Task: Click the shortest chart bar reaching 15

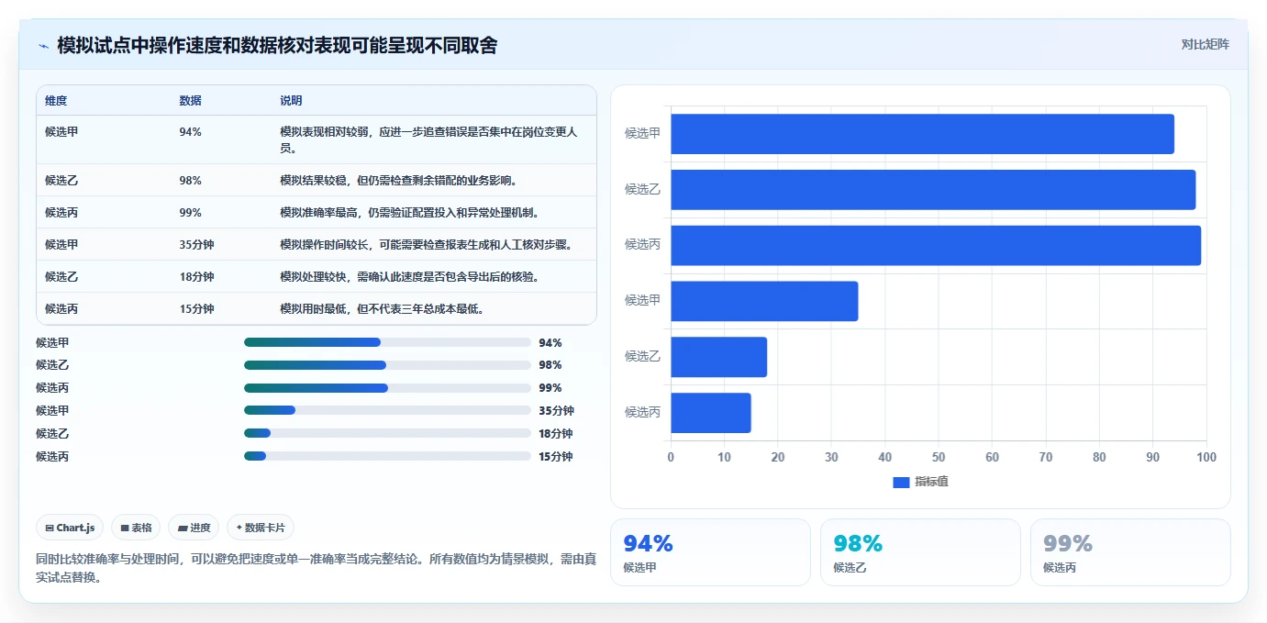Action: (x=711, y=413)
